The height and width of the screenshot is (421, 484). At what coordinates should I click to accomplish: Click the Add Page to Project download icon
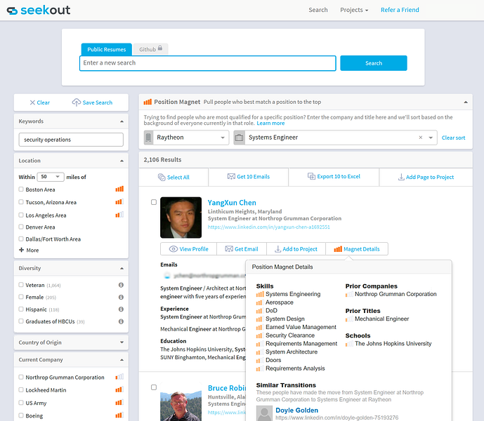pyautogui.click(x=401, y=177)
